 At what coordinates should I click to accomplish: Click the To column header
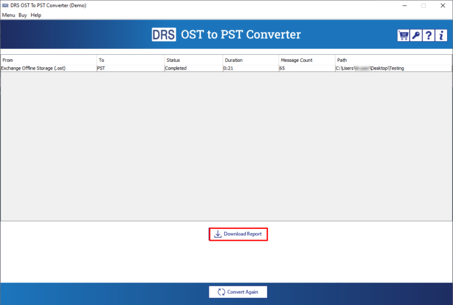[130, 60]
